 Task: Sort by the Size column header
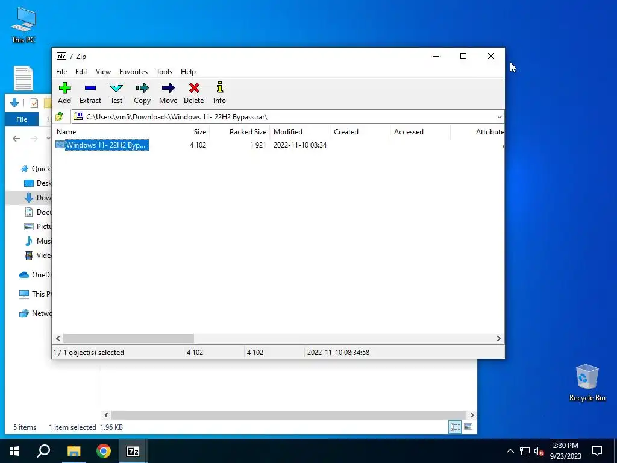180,132
